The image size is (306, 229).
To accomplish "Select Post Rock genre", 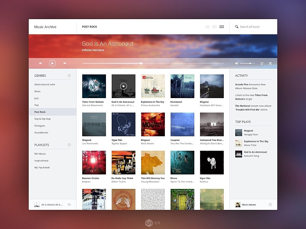I will 52,112.
